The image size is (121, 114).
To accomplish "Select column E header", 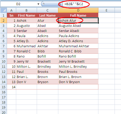I will point(106,10).
